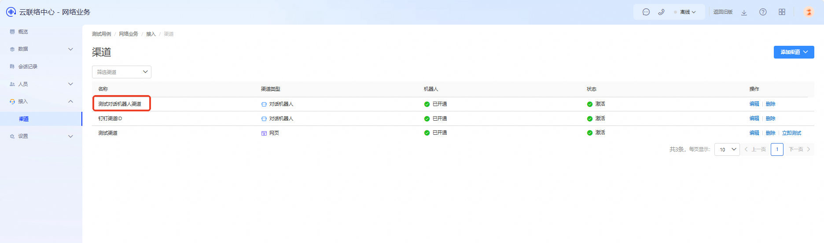Click the 操作 column header
The image size is (824, 243).
pyautogui.click(x=754, y=89)
